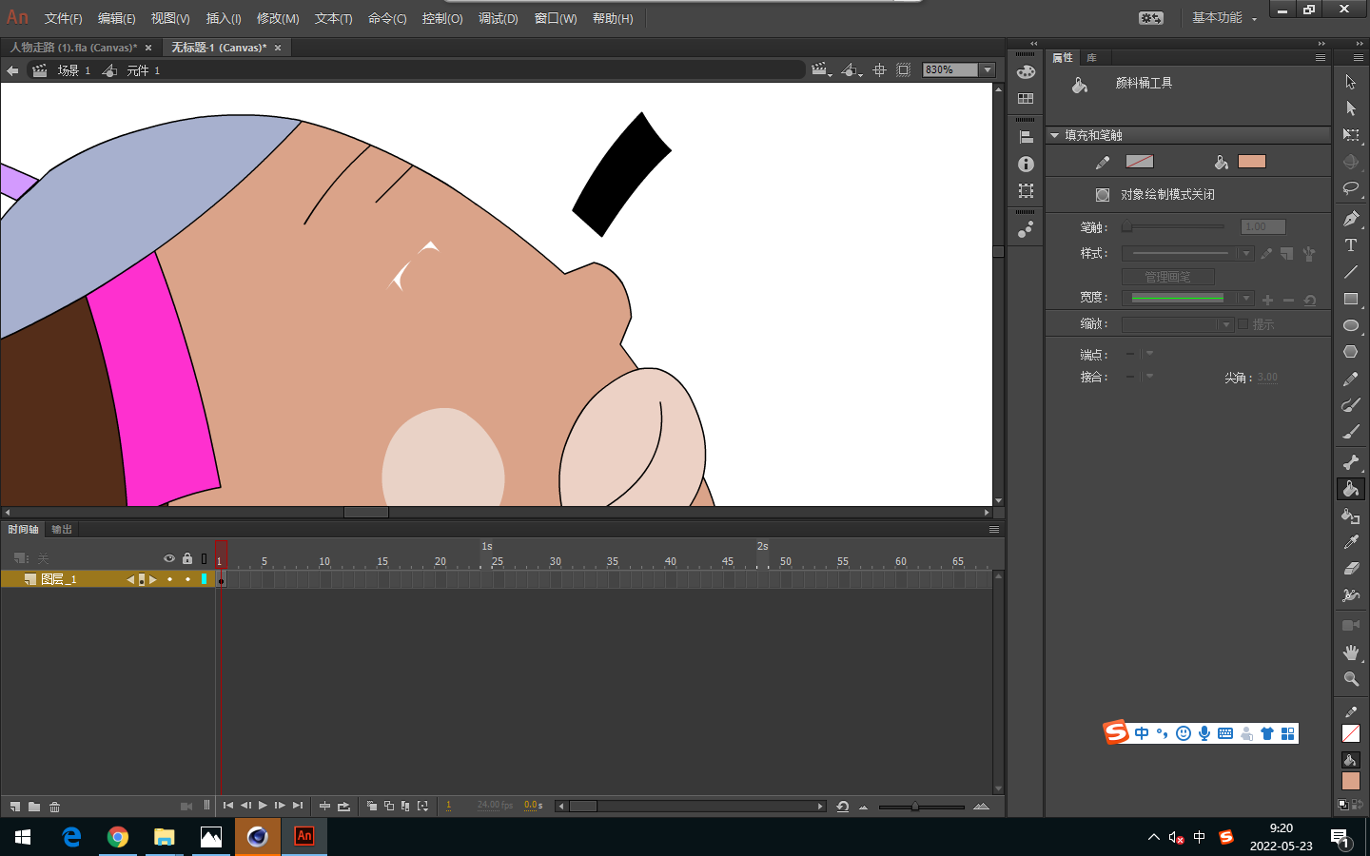Toggle visibility dot for layer 图层_1
The image size is (1370, 856).
click(x=169, y=579)
